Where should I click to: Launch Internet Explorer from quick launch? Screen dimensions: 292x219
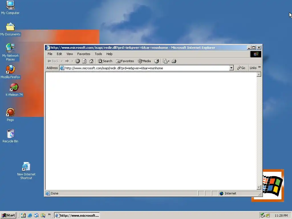(30, 216)
